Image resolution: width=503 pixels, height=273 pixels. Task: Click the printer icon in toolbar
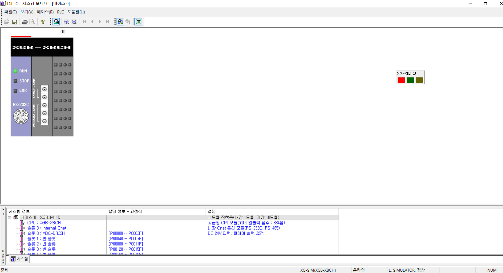click(25, 22)
